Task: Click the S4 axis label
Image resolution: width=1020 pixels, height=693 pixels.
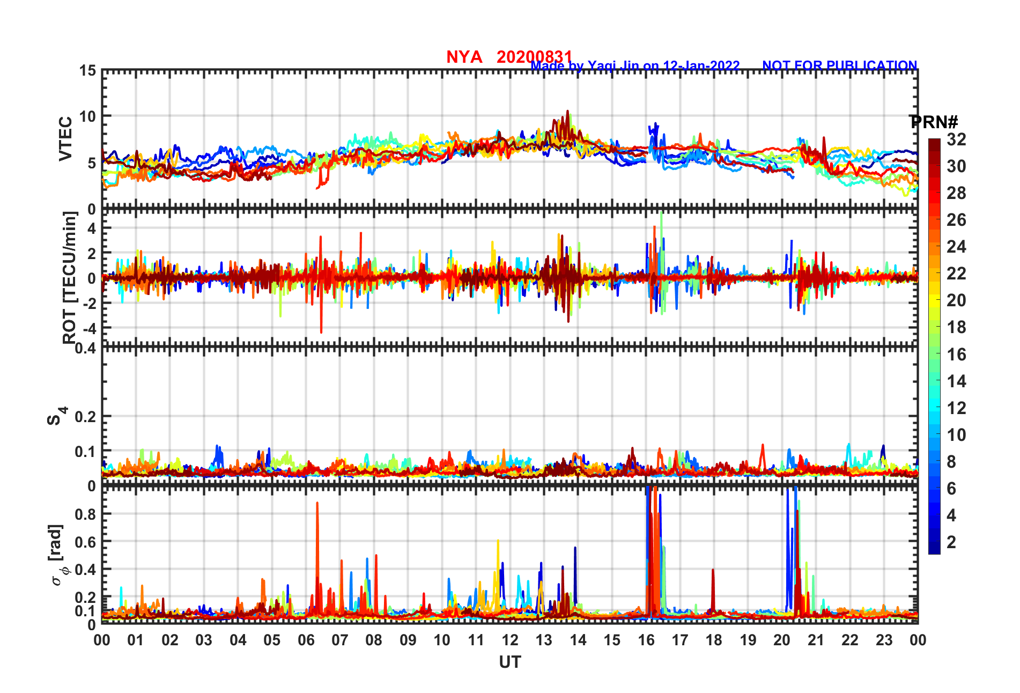Action: [x=57, y=416]
